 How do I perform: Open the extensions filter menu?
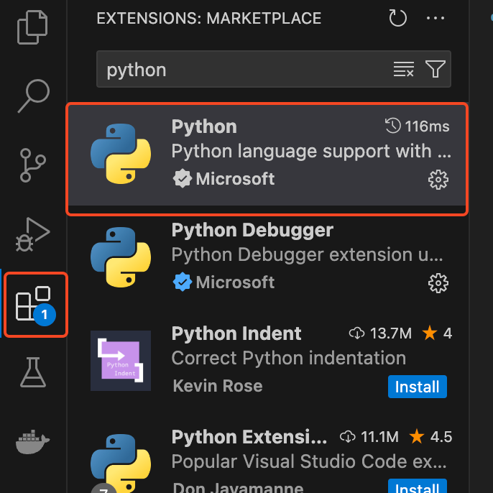[435, 70]
